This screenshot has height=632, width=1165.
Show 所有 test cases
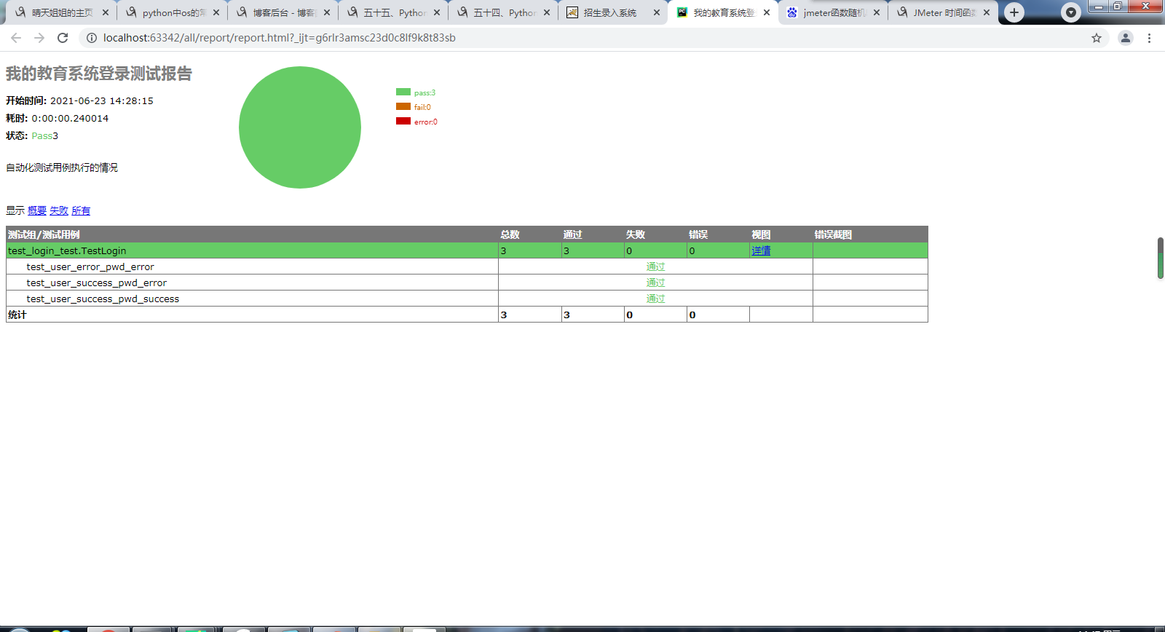pyautogui.click(x=81, y=210)
